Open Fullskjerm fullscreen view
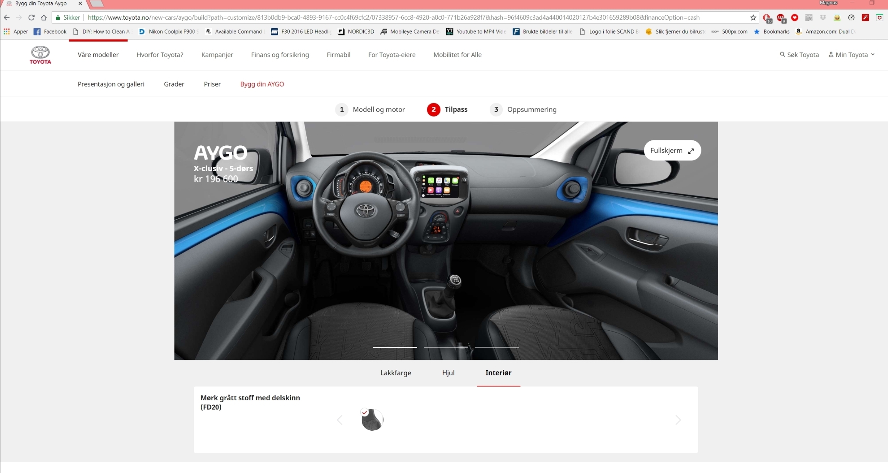The width and height of the screenshot is (888, 473). click(672, 151)
